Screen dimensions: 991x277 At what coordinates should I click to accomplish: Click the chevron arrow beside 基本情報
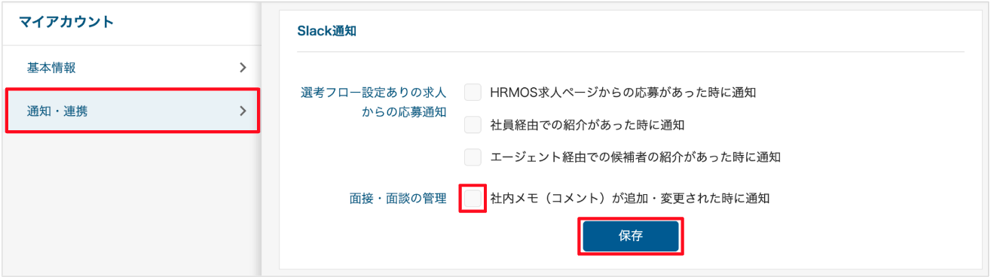click(x=243, y=68)
